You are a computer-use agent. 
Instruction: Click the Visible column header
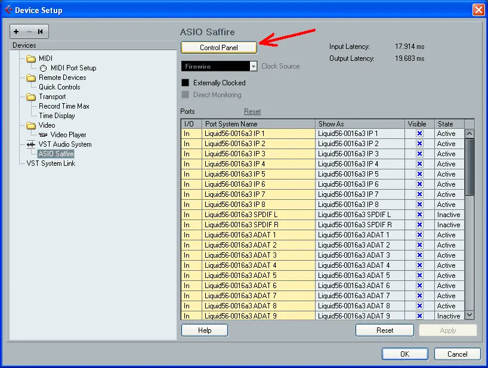pyautogui.click(x=420, y=124)
